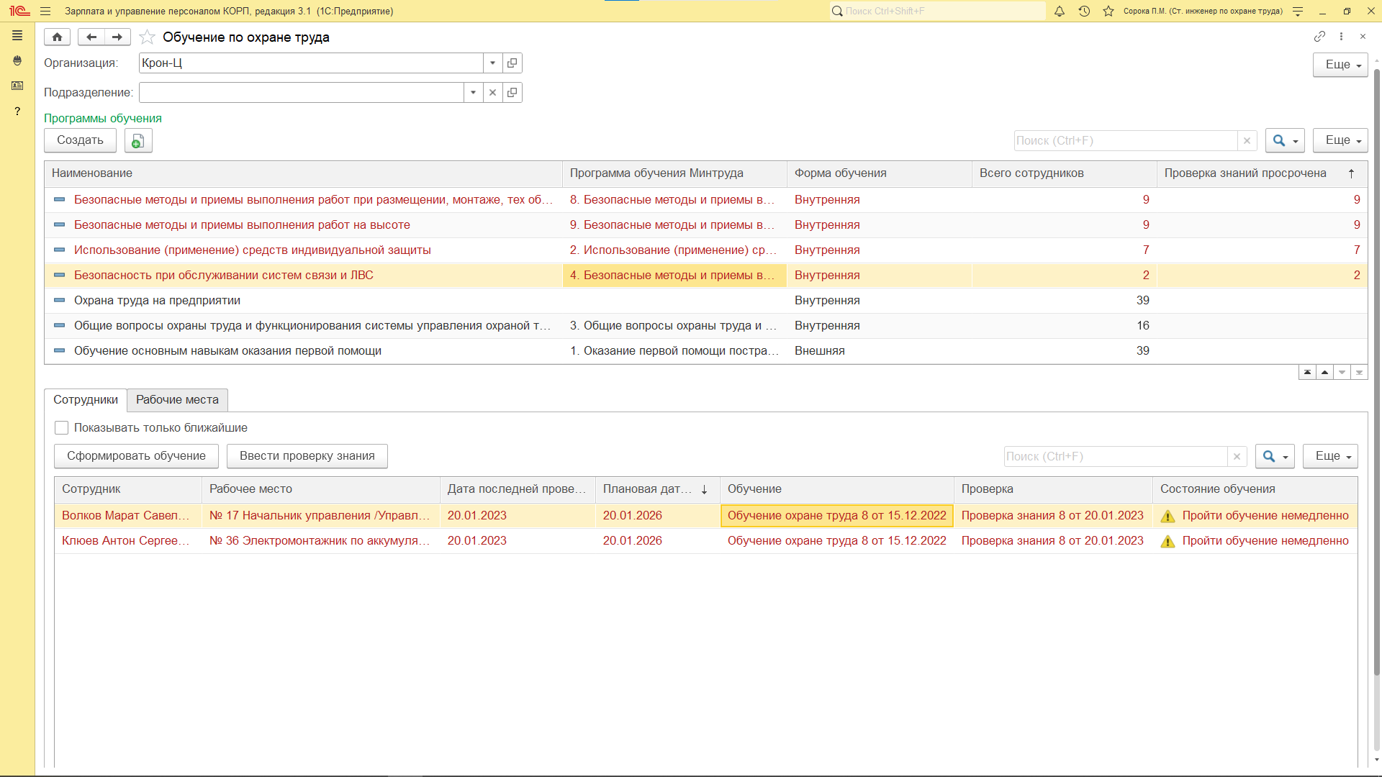Open notifications bell icon
This screenshot has width=1382, height=777.
pyautogui.click(x=1059, y=11)
